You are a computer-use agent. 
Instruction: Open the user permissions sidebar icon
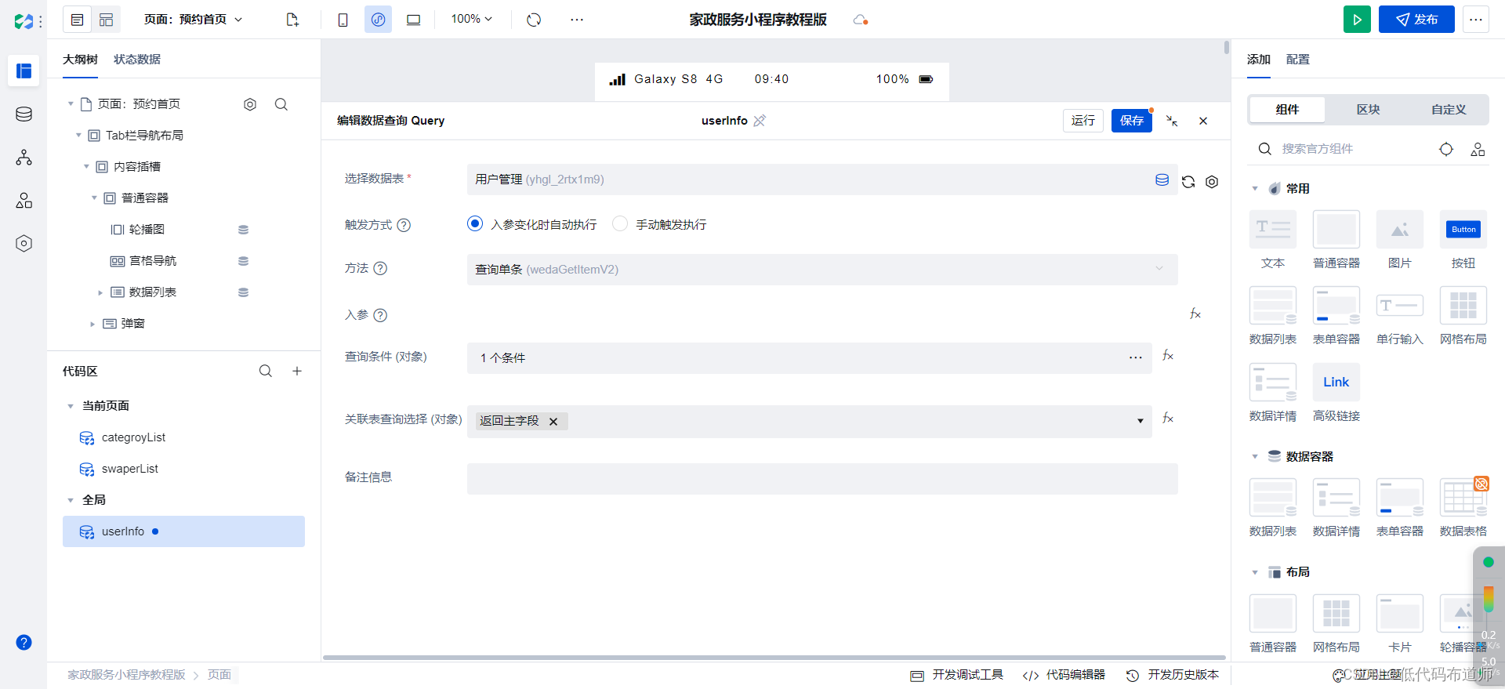point(24,201)
